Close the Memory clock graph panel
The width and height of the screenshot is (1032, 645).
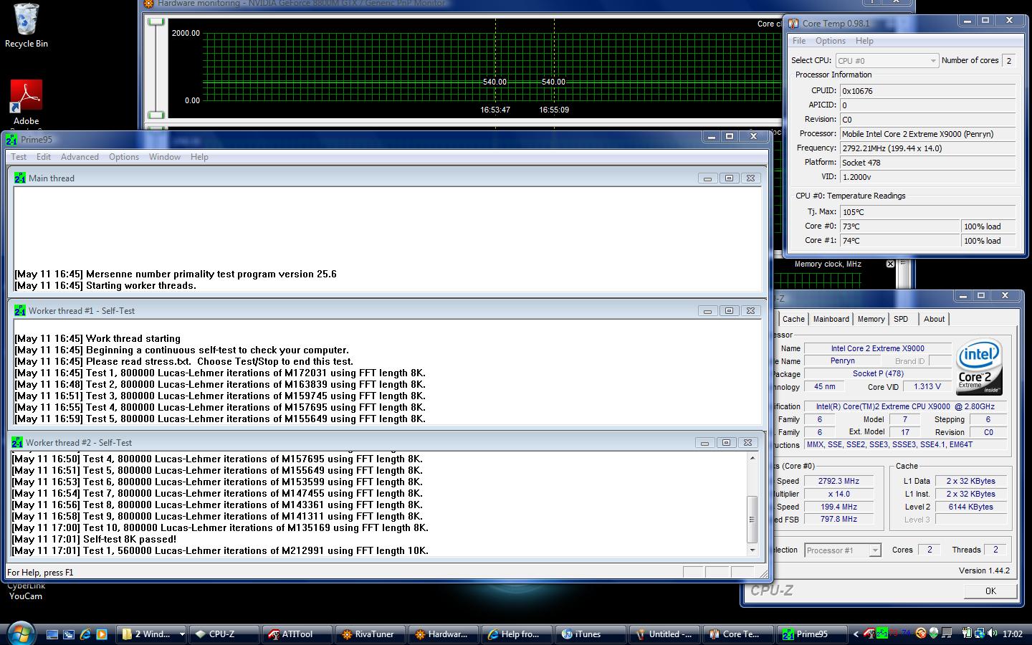point(890,264)
